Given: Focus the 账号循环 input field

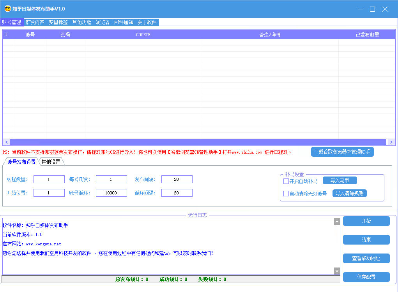Looking at the screenshot, I should pos(111,193).
